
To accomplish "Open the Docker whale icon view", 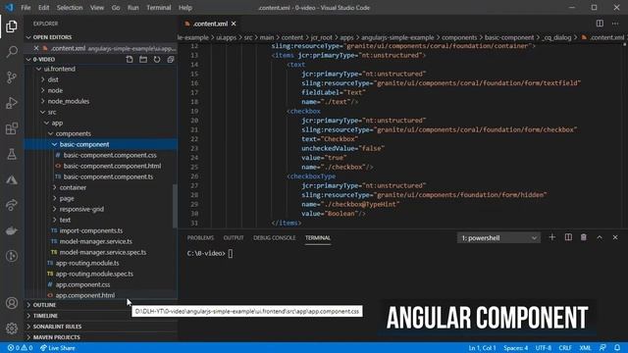I will pos(12,231).
